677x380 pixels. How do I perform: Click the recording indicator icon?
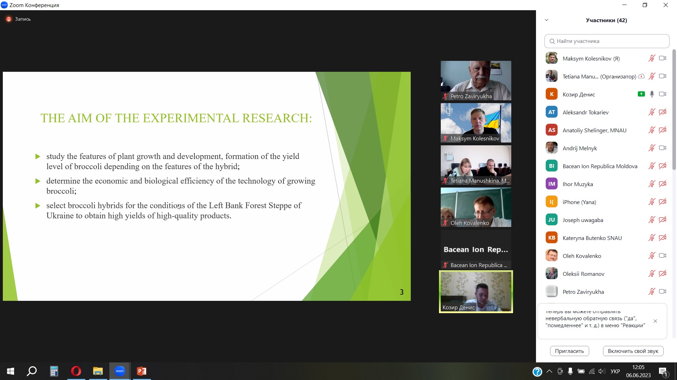coord(9,19)
